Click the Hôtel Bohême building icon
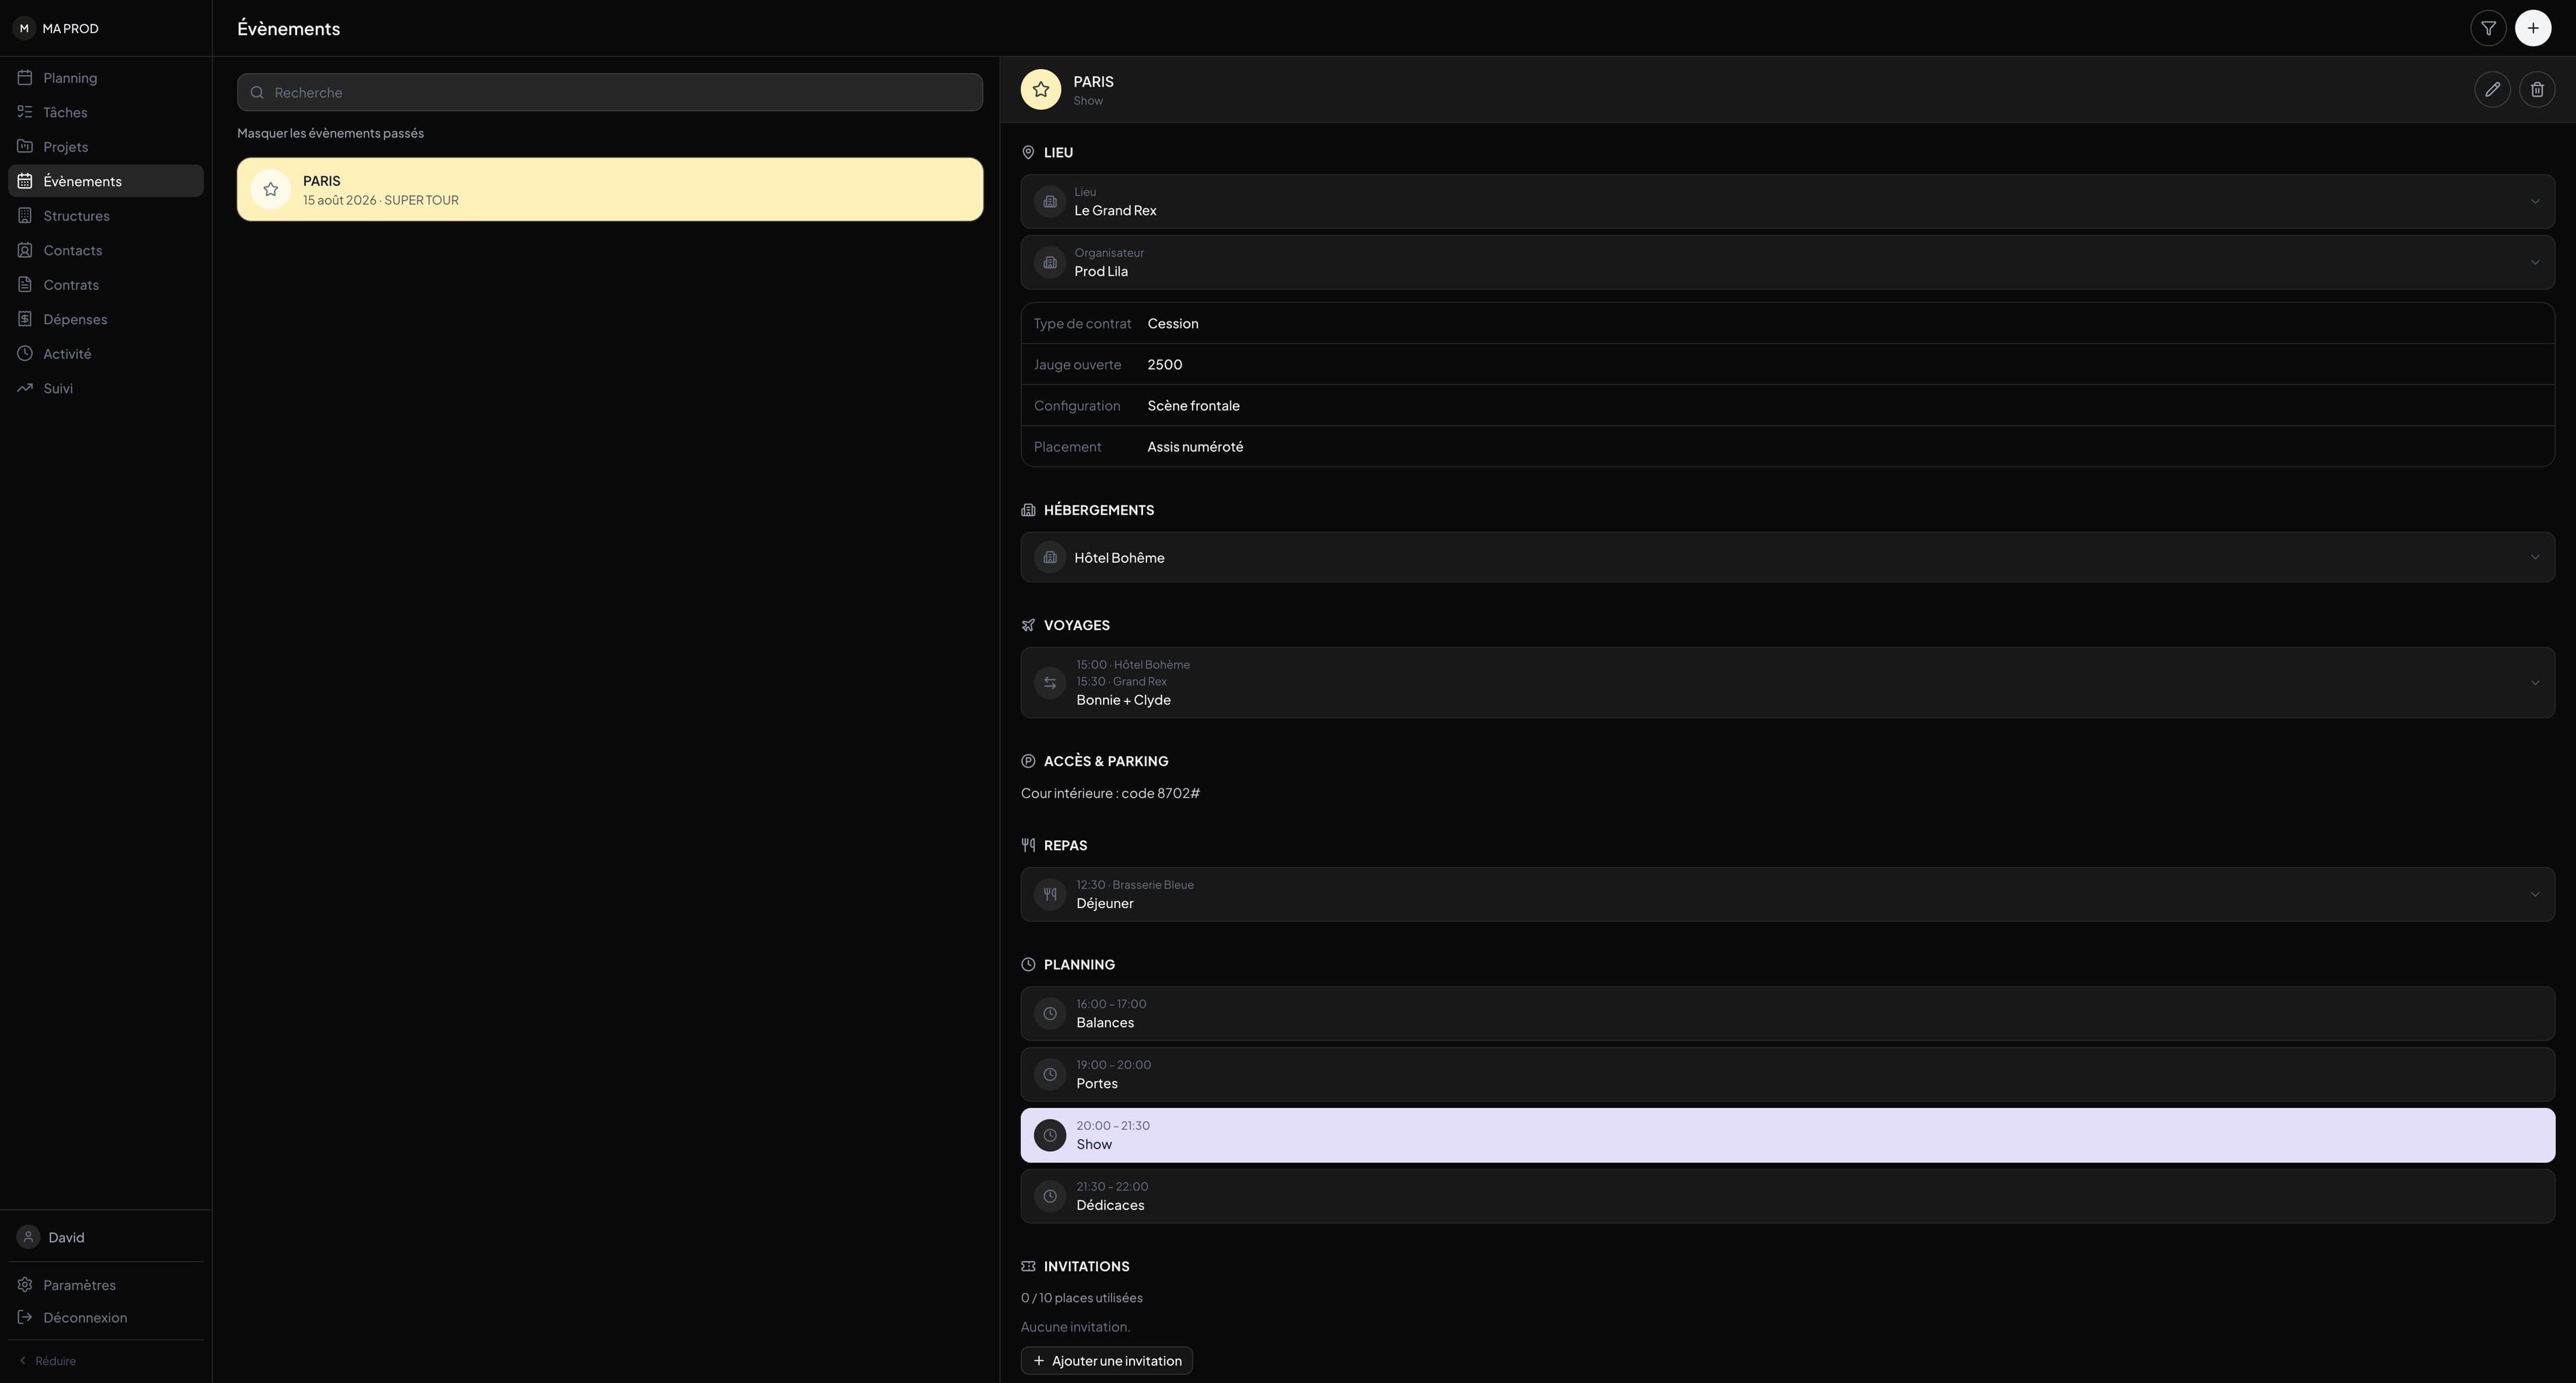This screenshot has width=2576, height=1383. point(1050,557)
